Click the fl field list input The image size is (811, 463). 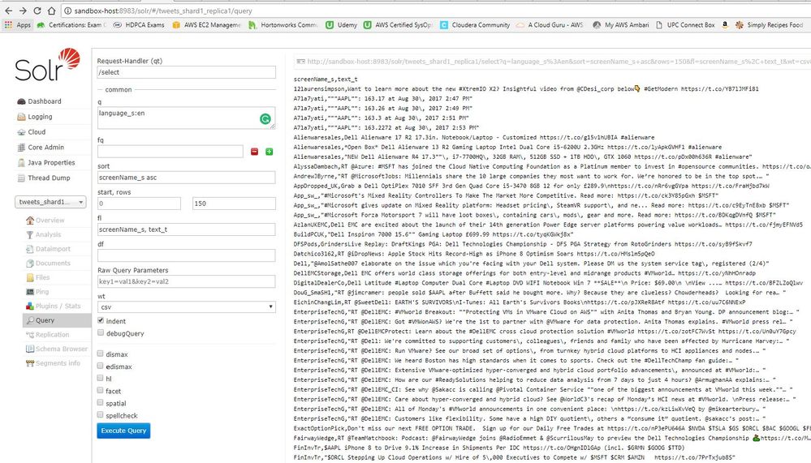coord(186,229)
